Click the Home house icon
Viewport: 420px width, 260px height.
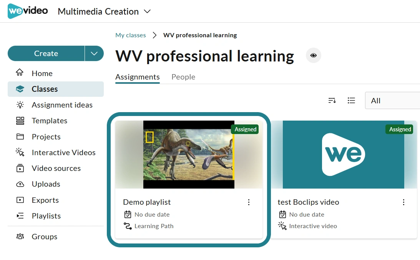[20, 72]
